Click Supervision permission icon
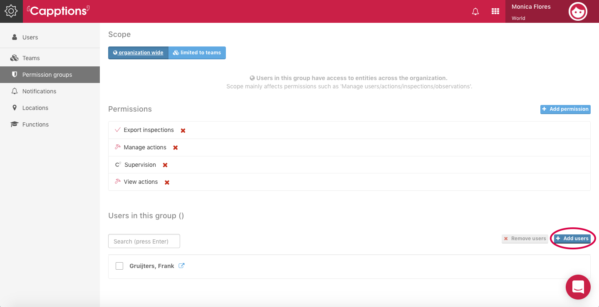 [118, 165]
